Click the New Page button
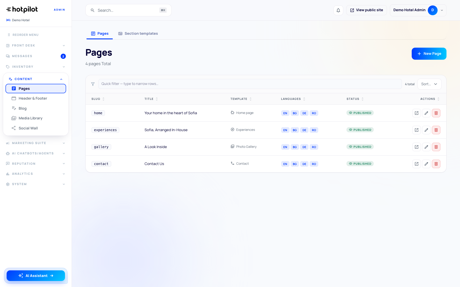 429,54
